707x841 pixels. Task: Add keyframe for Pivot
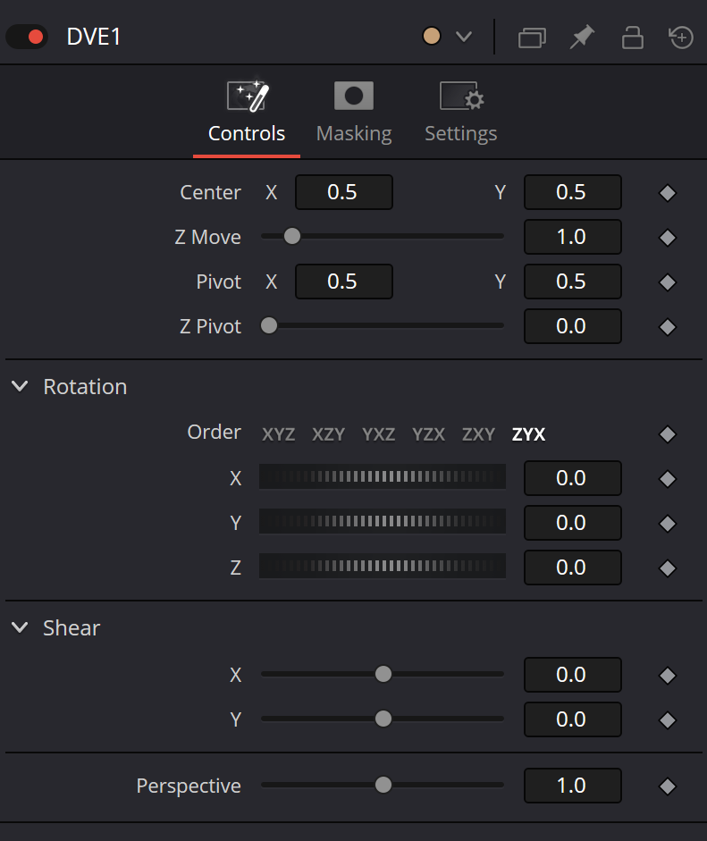click(668, 282)
